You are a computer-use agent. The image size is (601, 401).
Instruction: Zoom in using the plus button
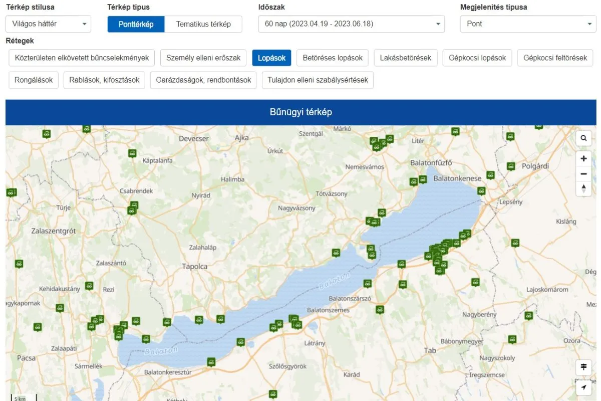(x=583, y=159)
